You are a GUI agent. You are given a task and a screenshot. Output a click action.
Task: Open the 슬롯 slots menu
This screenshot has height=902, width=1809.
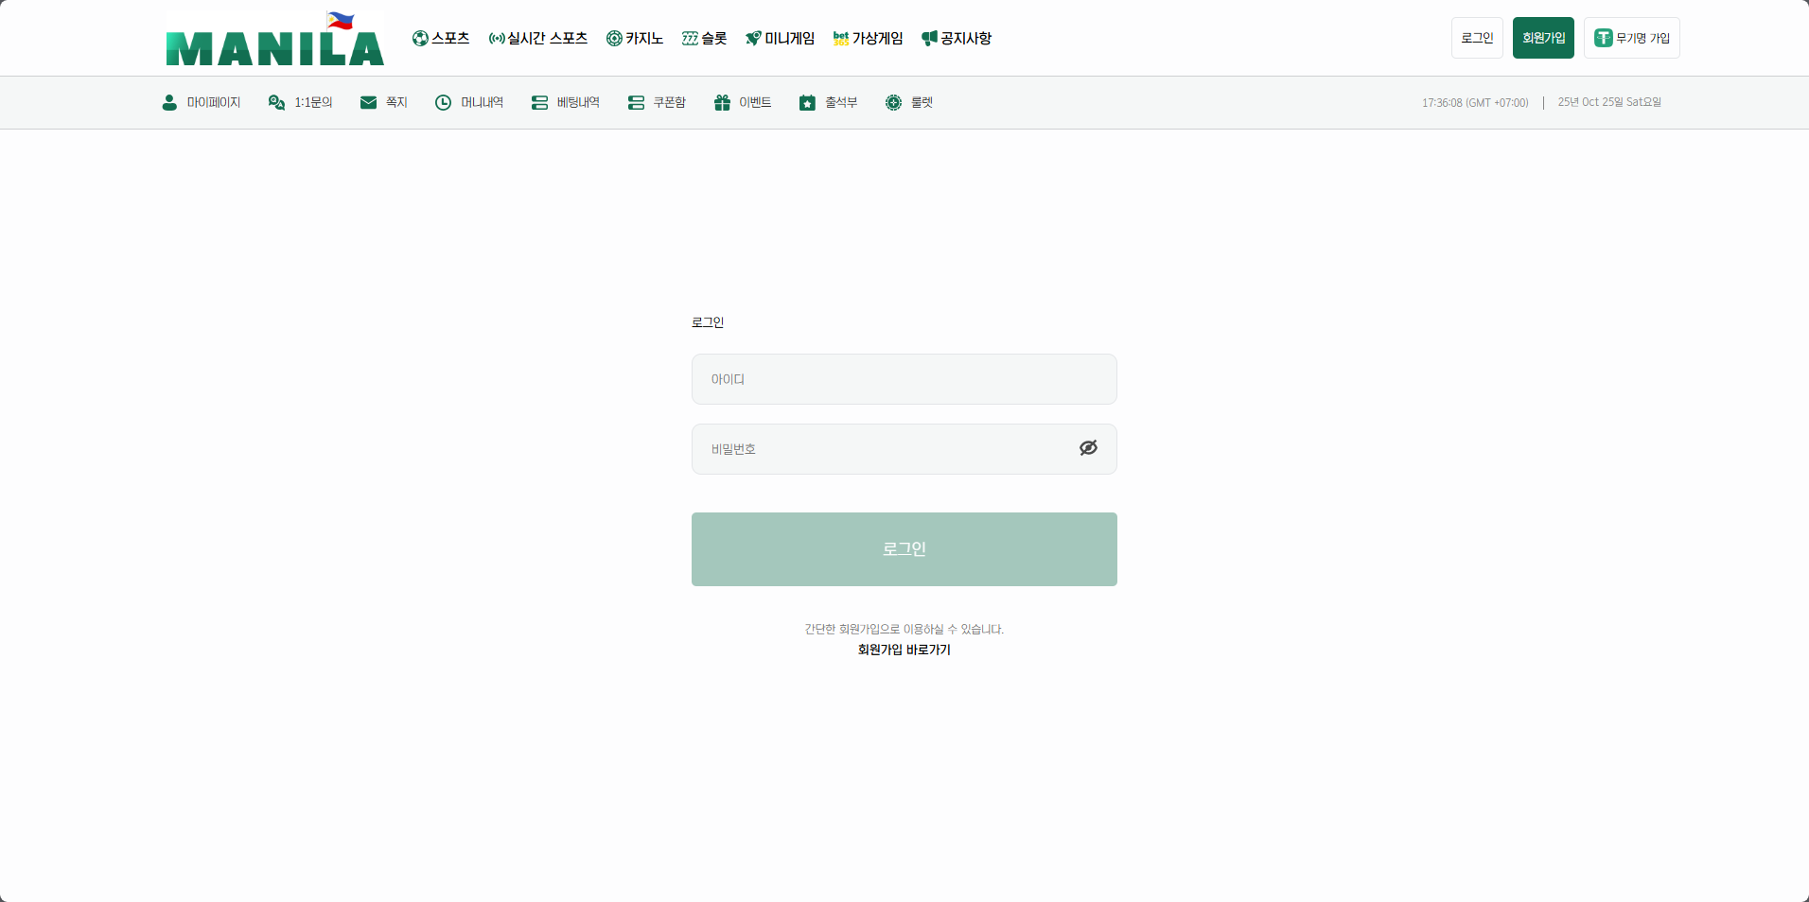(703, 38)
